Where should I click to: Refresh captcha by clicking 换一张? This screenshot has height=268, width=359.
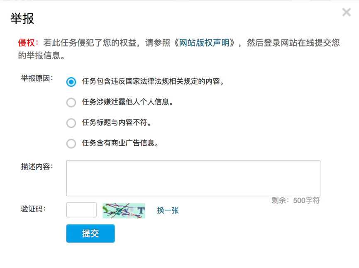coord(168,210)
